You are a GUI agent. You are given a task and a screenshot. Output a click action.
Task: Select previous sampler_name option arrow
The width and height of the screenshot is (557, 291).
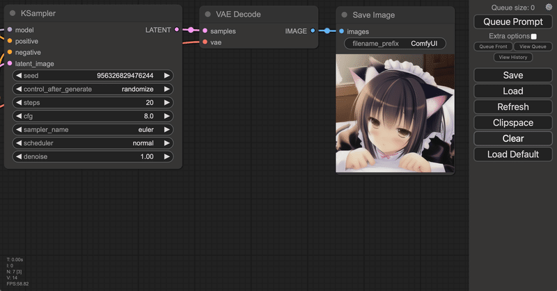pyautogui.click(x=19, y=129)
